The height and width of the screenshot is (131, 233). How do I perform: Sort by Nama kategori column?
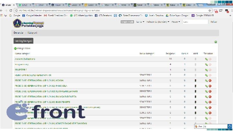click(22, 53)
